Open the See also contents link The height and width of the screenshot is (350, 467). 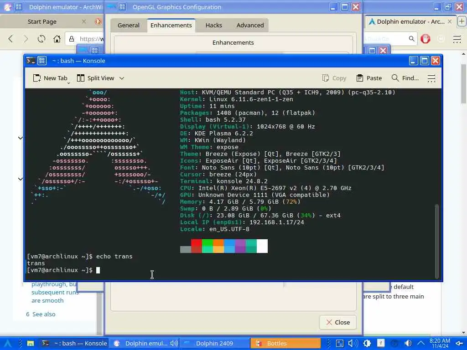coord(43,314)
